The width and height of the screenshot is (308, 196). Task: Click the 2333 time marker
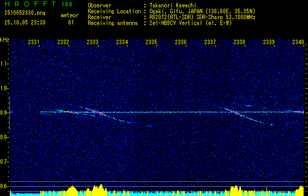pyautogui.click(x=93, y=42)
